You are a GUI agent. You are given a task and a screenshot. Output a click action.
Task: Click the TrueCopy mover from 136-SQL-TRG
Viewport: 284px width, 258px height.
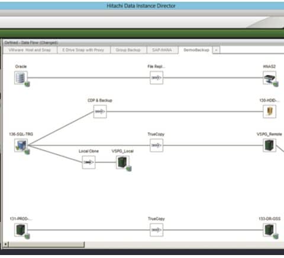coord(156,145)
